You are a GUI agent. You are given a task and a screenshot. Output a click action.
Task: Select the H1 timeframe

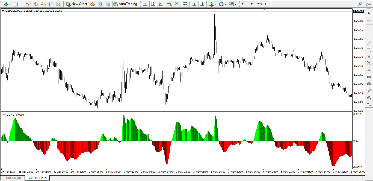pos(267,4)
